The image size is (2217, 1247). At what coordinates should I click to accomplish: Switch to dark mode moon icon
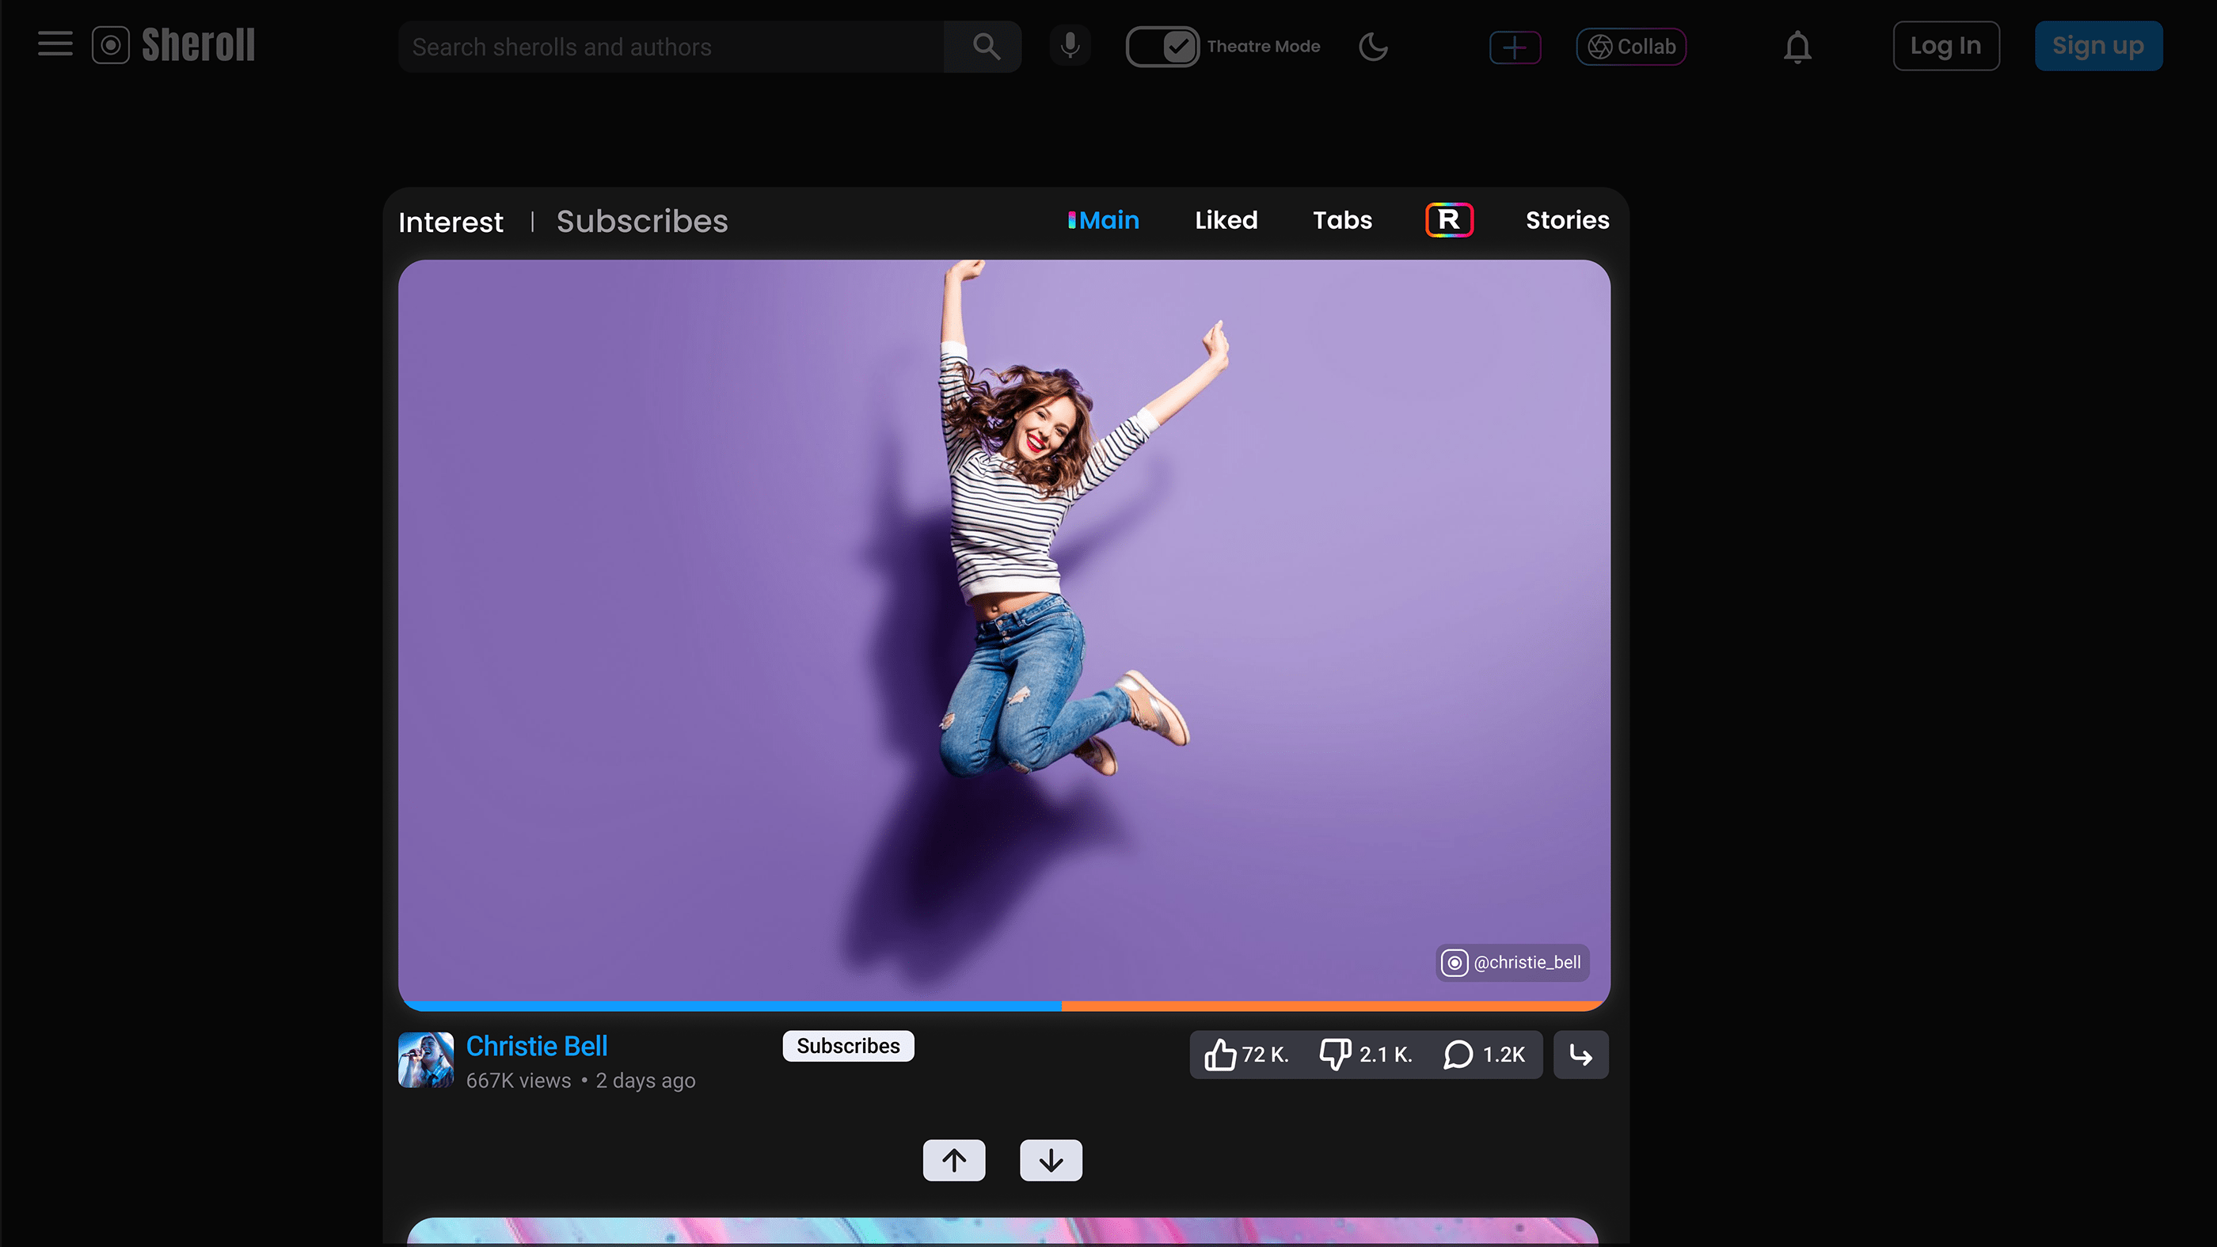click(1373, 47)
